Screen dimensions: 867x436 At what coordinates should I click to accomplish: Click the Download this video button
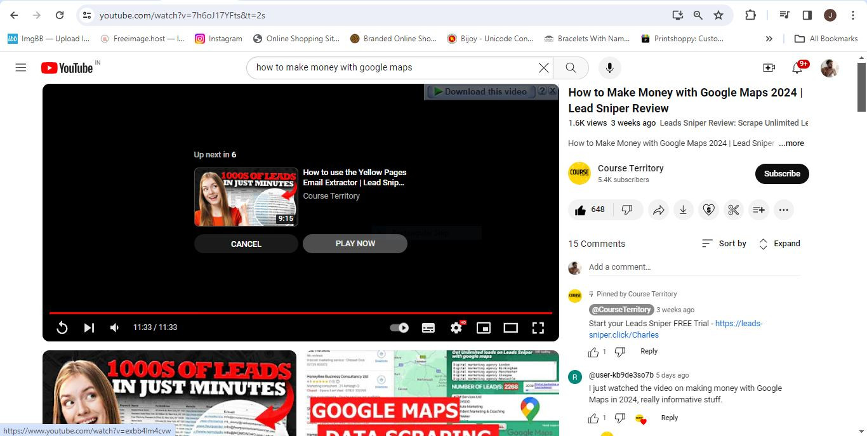(480, 91)
